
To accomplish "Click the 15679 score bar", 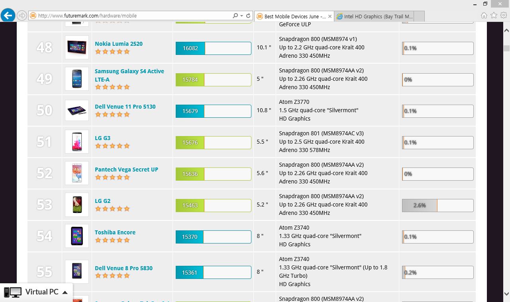I will [214, 111].
